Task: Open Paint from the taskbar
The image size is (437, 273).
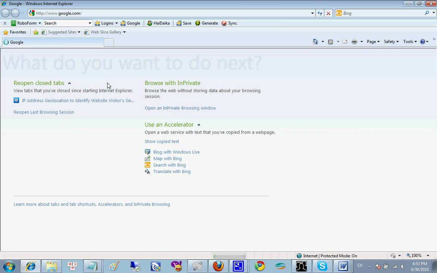Action: coord(114,266)
